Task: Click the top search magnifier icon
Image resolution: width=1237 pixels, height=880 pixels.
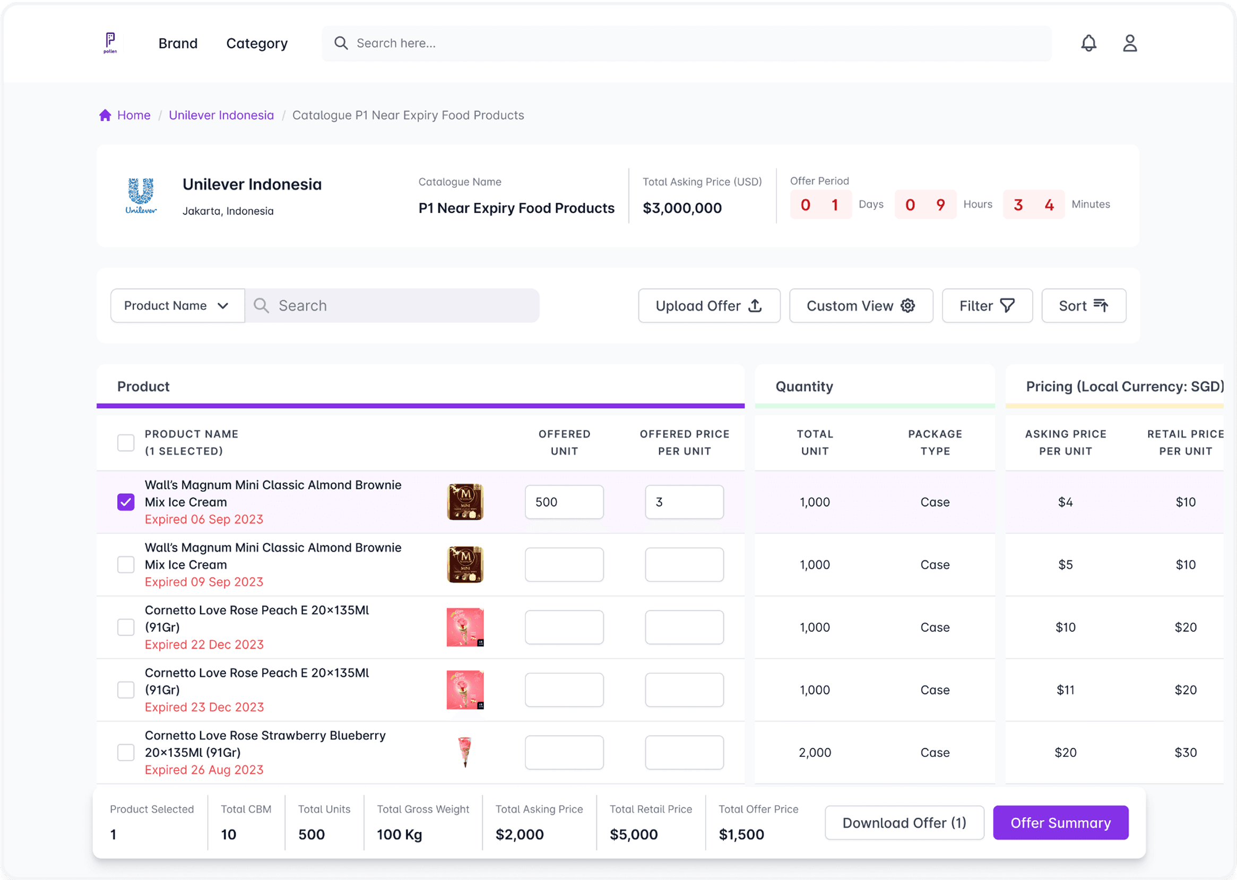Action: (x=341, y=43)
